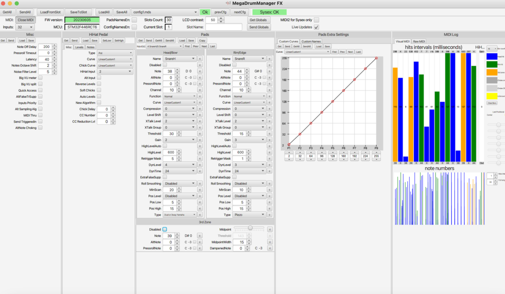Click the 'c' button beside Rim/Edge Retrigger Mask
This screenshot has width=505, height=294.
[269, 158]
